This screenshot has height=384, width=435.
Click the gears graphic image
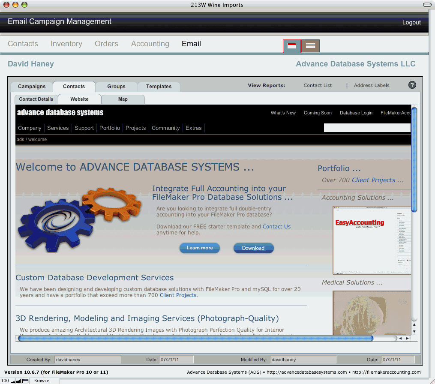click(x=79, y=219)
